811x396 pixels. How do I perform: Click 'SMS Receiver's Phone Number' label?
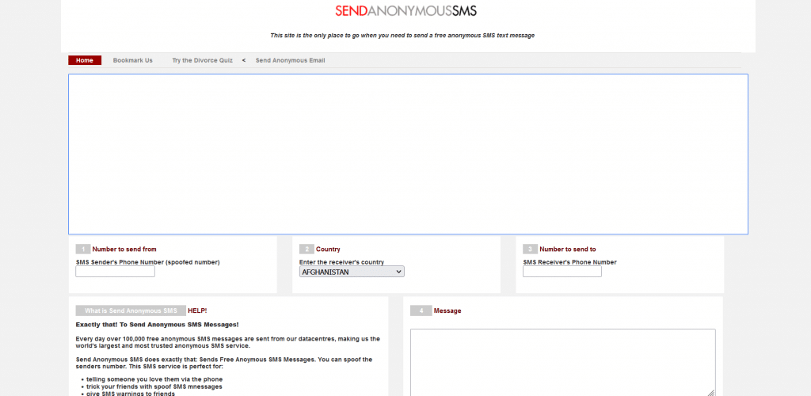(569, 262)
